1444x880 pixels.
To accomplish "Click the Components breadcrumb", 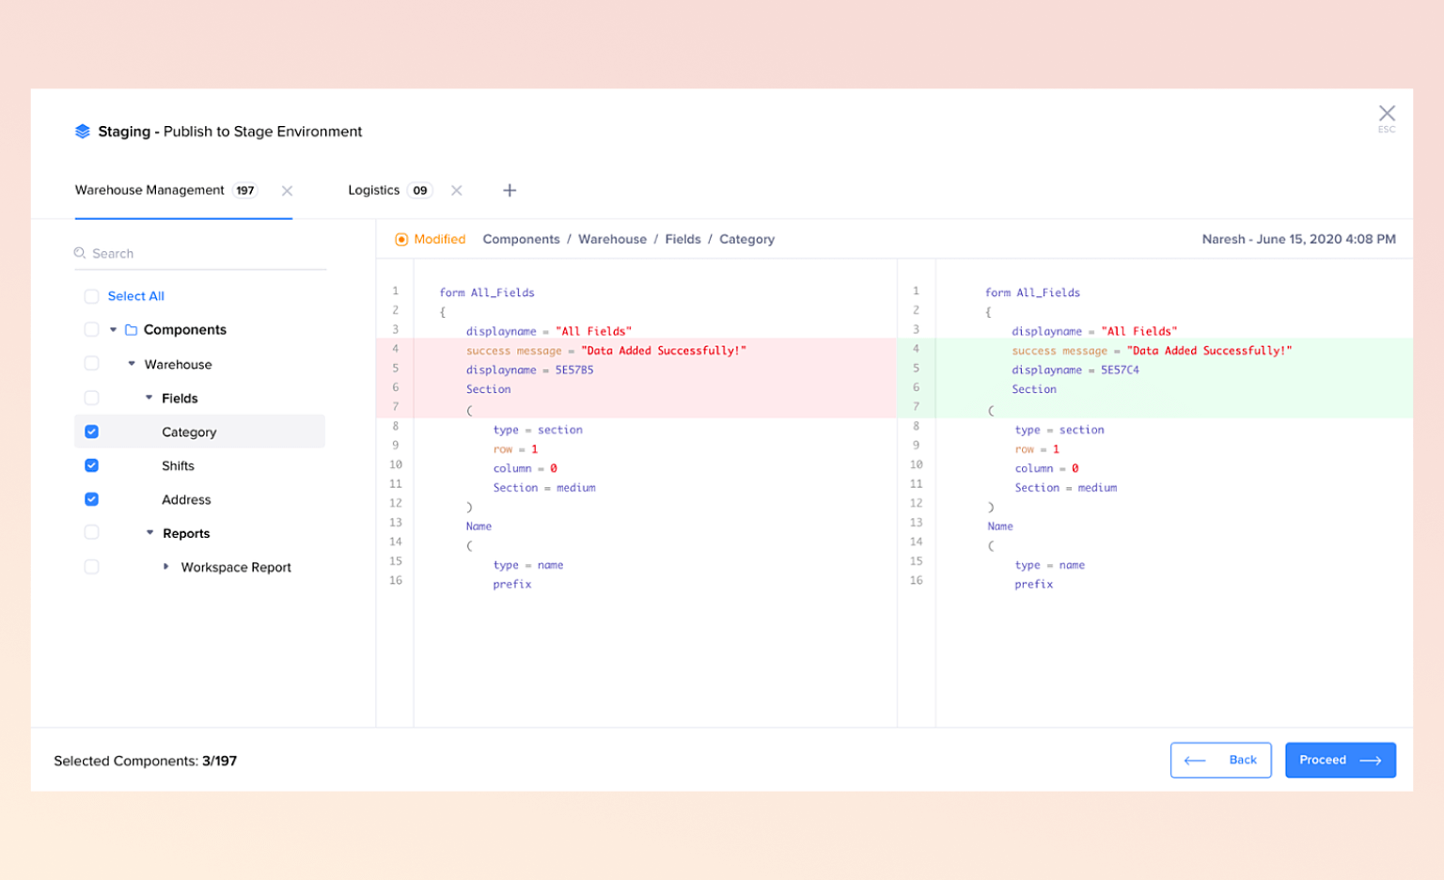I will coord(521,240).
